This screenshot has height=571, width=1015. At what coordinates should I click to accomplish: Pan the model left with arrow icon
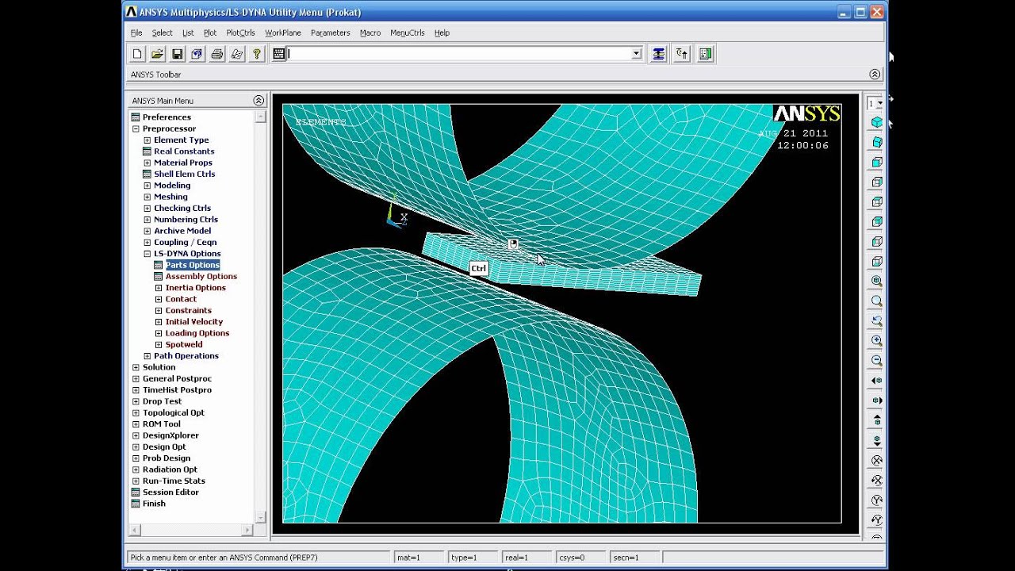(x=876, y=381)
